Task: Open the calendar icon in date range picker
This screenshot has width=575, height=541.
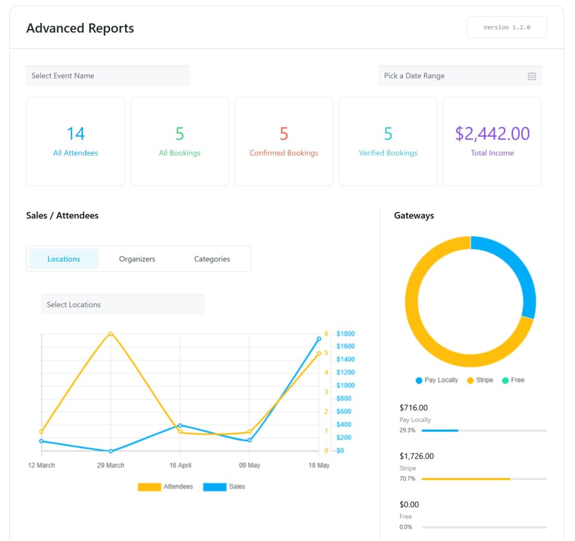Action: (532, 76)
